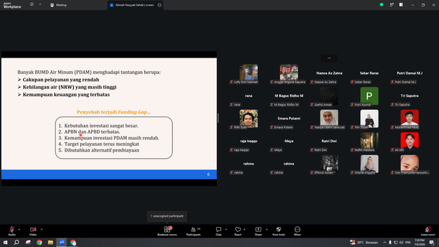
Task: Expand share options arrow next to Share
Action: pos(267,229)
